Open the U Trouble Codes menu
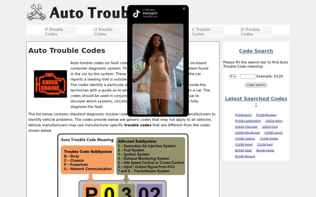The image size is (316, 197). point(109,32)
